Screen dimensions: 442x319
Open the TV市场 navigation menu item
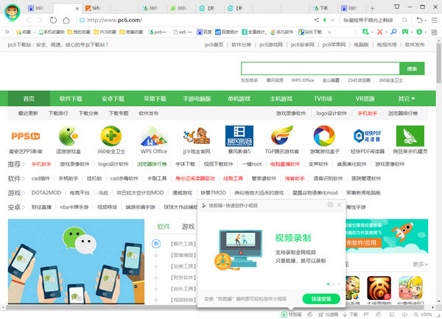[x=323, y=99]
